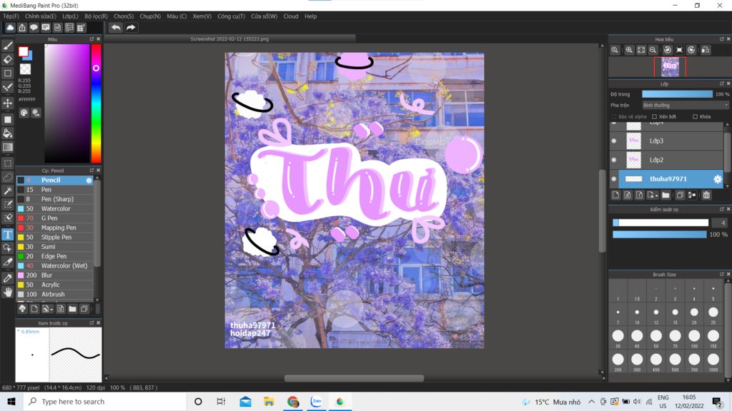Screen dimensions: 732x411
Task: Delete layer with the trash icon
Action: click(706, 196)
